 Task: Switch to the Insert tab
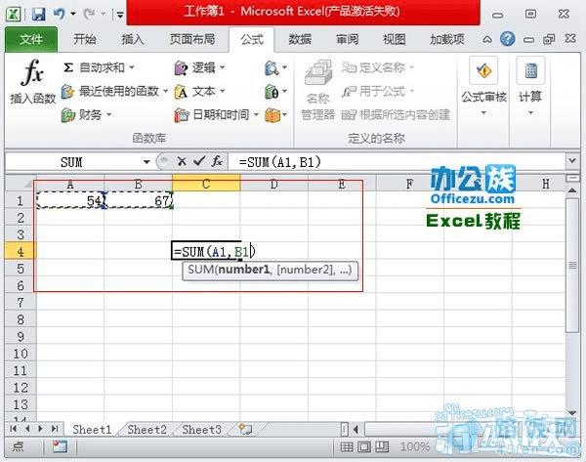coord(133,39)
